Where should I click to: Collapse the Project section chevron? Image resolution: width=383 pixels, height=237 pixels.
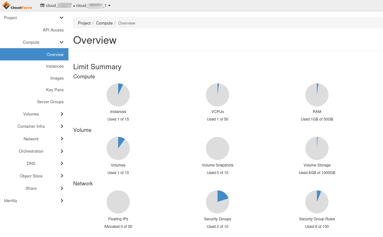click(x=62, y=18)
